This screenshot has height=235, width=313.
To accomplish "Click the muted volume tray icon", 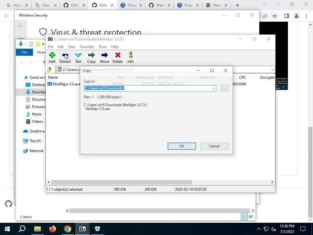I will tap(273, 229).
